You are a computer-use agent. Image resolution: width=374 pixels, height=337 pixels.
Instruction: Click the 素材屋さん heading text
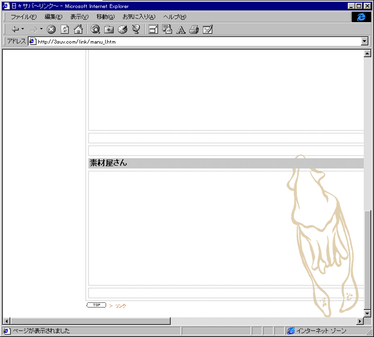[x=108, y=163]
